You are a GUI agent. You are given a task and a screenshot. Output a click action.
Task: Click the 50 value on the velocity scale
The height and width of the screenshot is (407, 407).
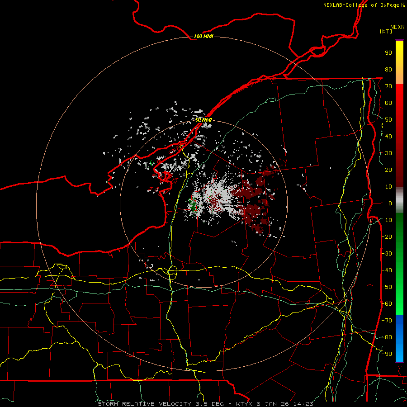388,120
